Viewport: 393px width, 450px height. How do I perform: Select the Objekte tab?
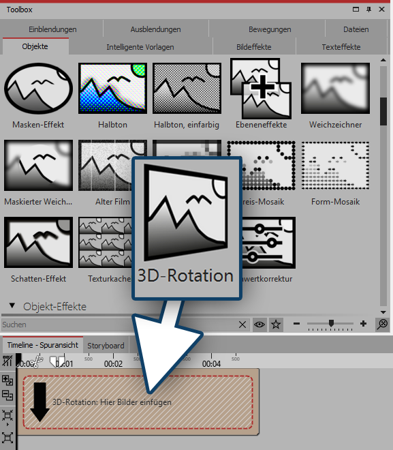(35, 46)
